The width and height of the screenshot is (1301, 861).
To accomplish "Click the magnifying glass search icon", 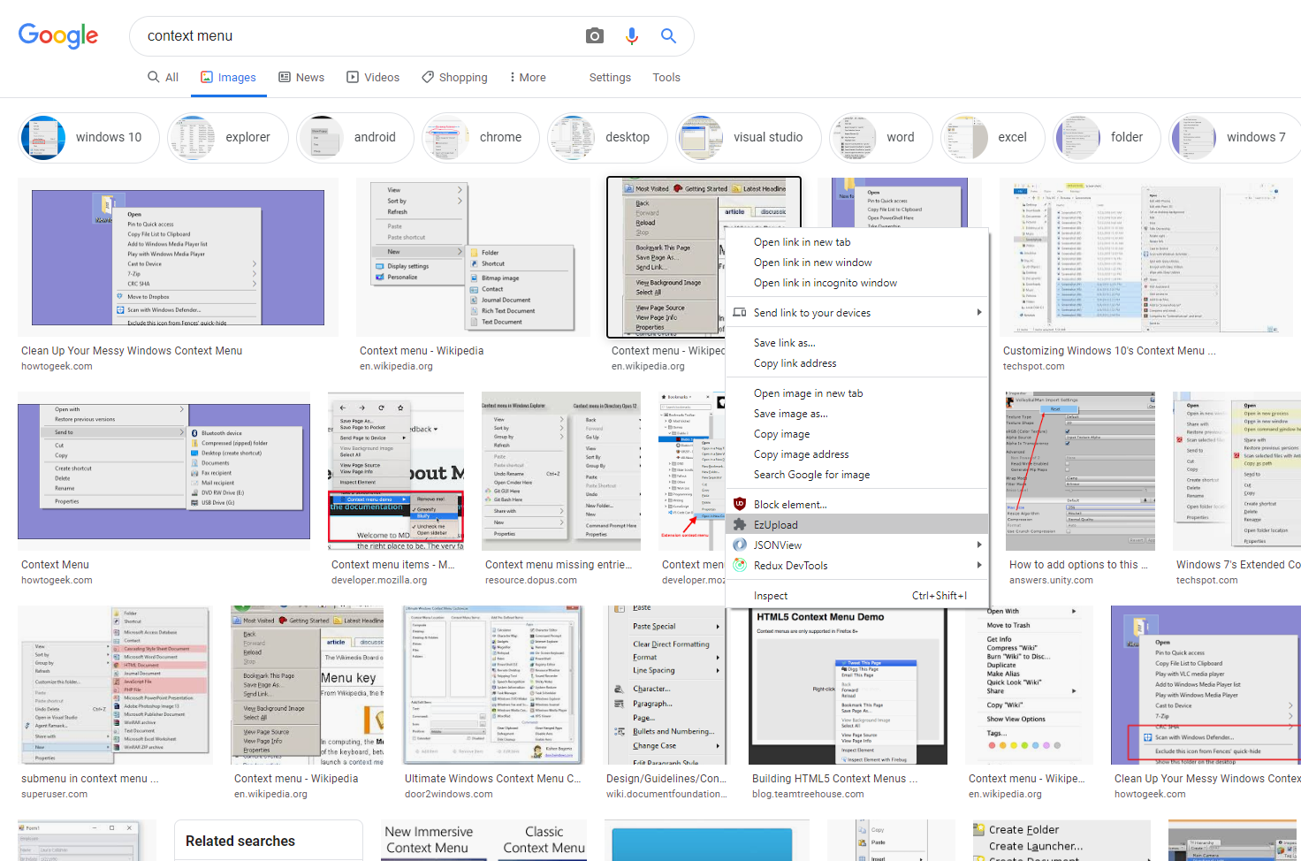I will (668, 35).
